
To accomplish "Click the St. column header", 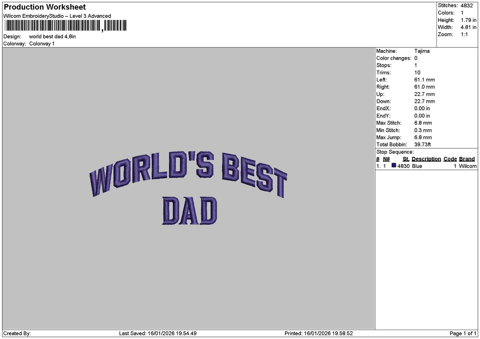I will (406, 159).
